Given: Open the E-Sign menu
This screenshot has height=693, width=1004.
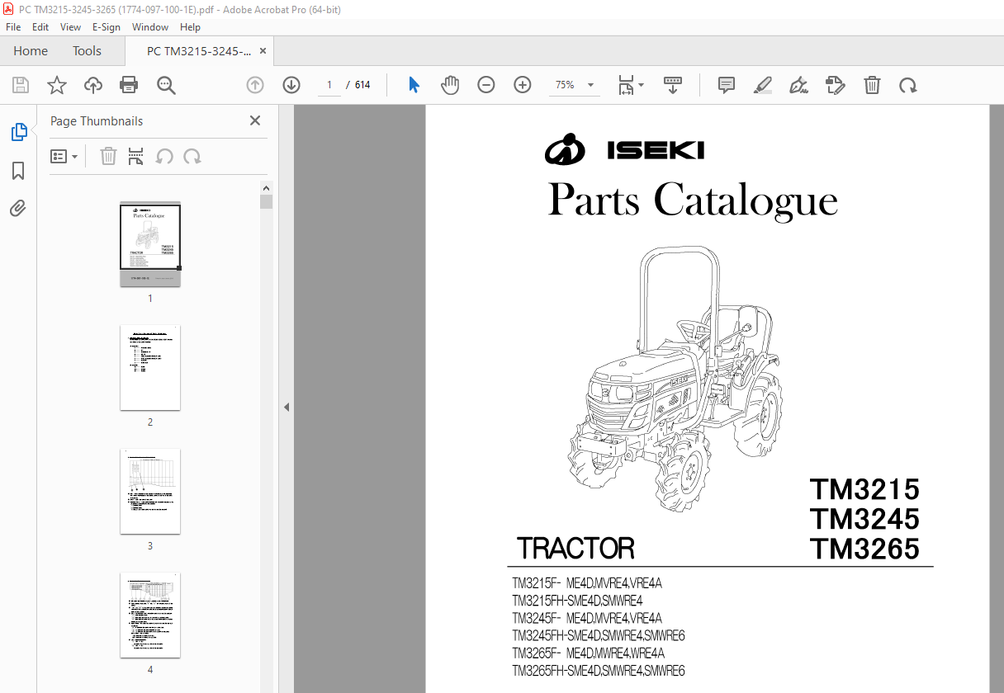Looking at the screenshot, I should [x=107, y=27].
